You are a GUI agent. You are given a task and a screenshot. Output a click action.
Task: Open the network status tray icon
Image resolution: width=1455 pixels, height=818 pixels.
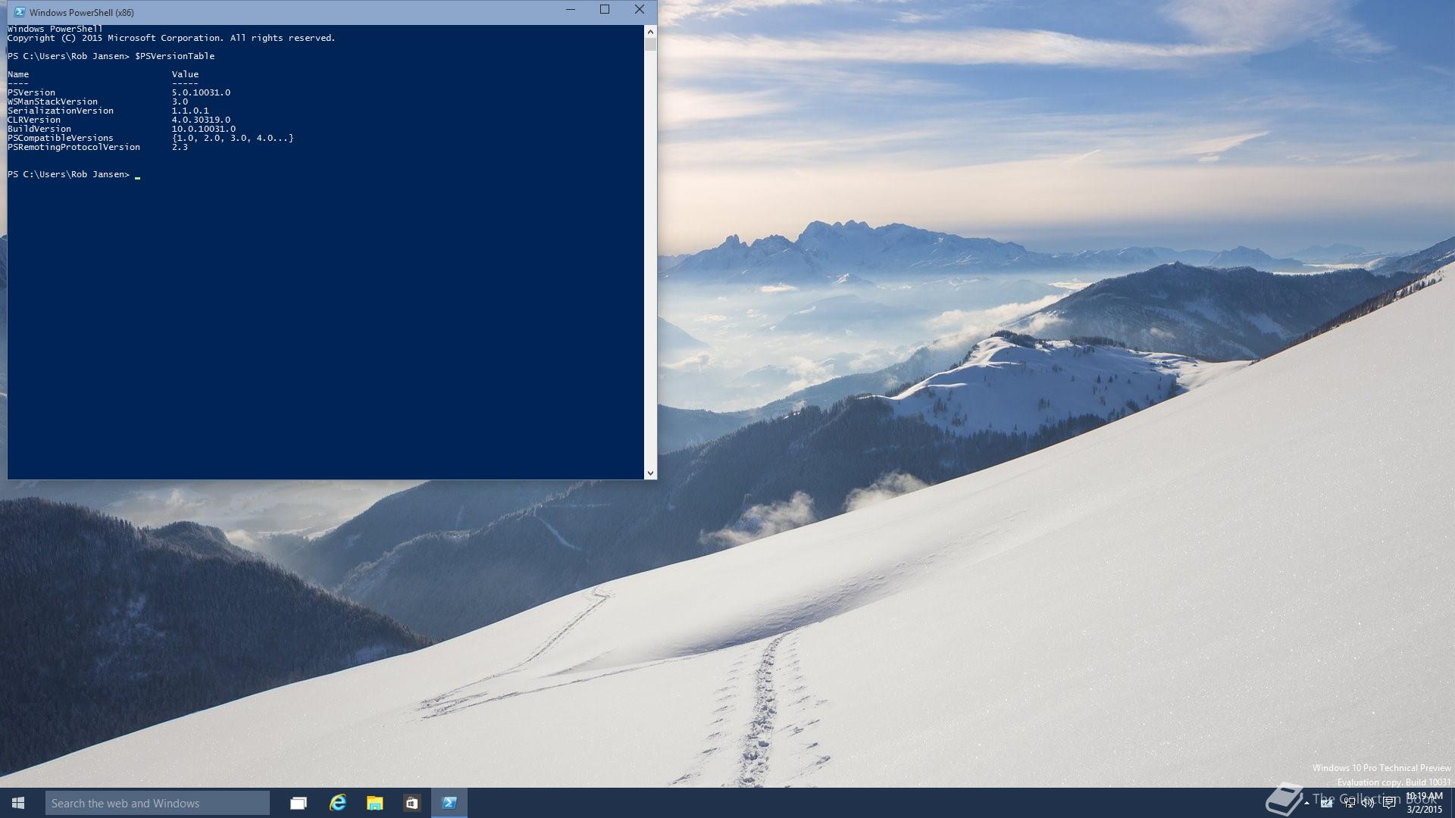[1350, 803]
